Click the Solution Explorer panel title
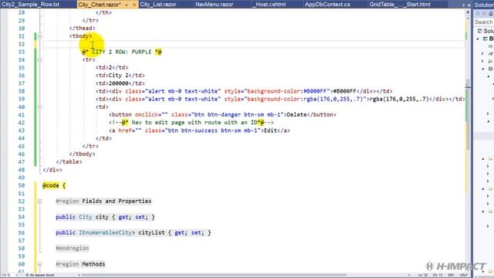494x278 pixels. pyautogui.click(x=484, y=5)
